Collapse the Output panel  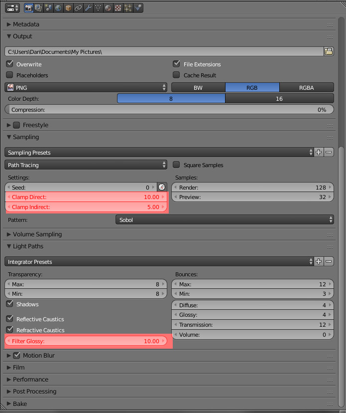click(8, 36)
